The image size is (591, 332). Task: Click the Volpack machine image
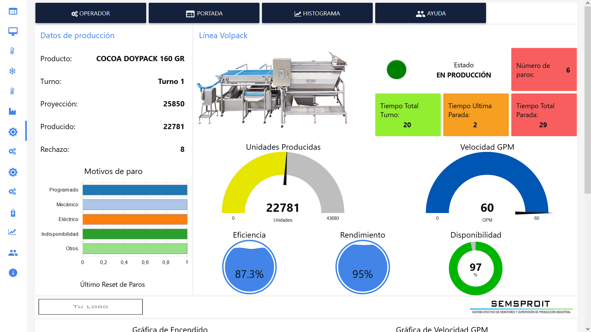coord(272,89)
